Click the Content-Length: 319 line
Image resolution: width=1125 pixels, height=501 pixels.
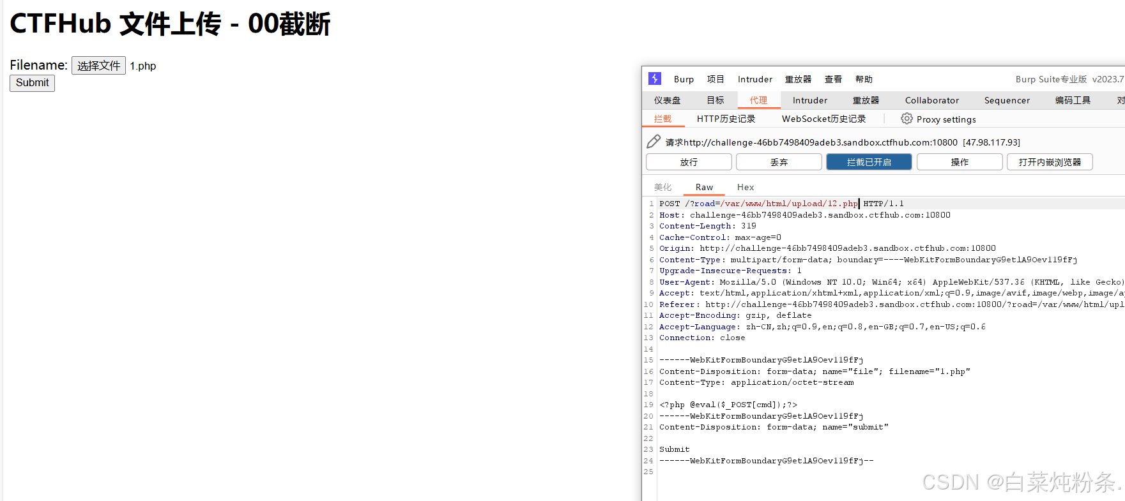click(708, 226)
